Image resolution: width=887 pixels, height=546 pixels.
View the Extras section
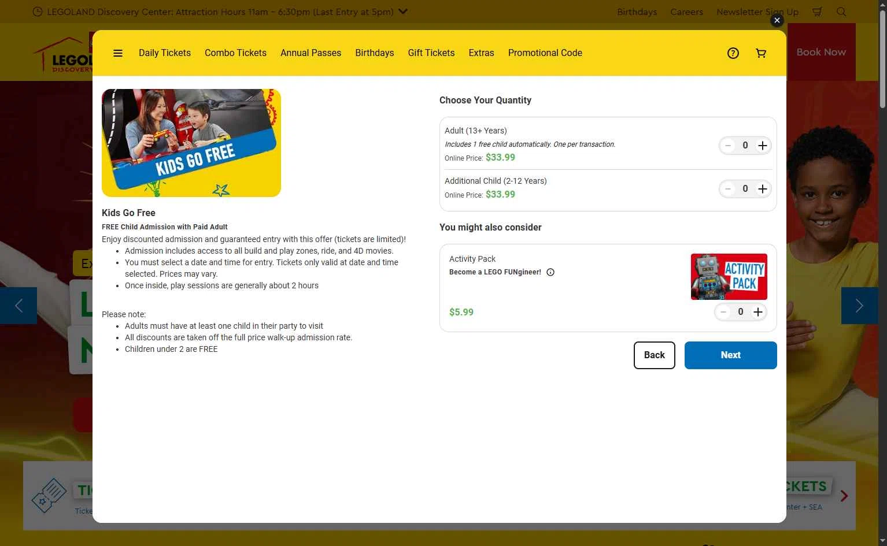click(x=481, y=53)
